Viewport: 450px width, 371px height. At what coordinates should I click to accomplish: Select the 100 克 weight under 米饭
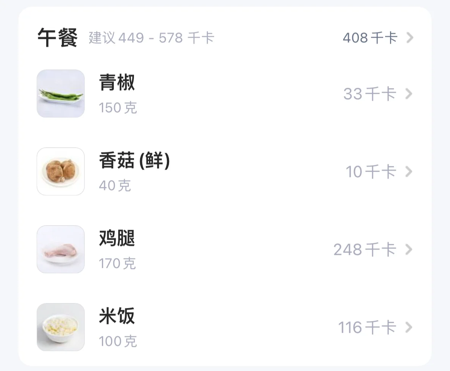pyautogui.click(x=118, y=341)
